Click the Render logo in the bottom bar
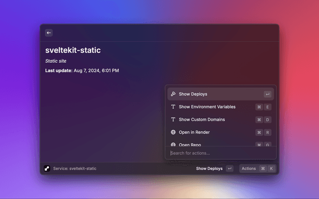This screenshot has width=319, height=199. pos(47,169)
